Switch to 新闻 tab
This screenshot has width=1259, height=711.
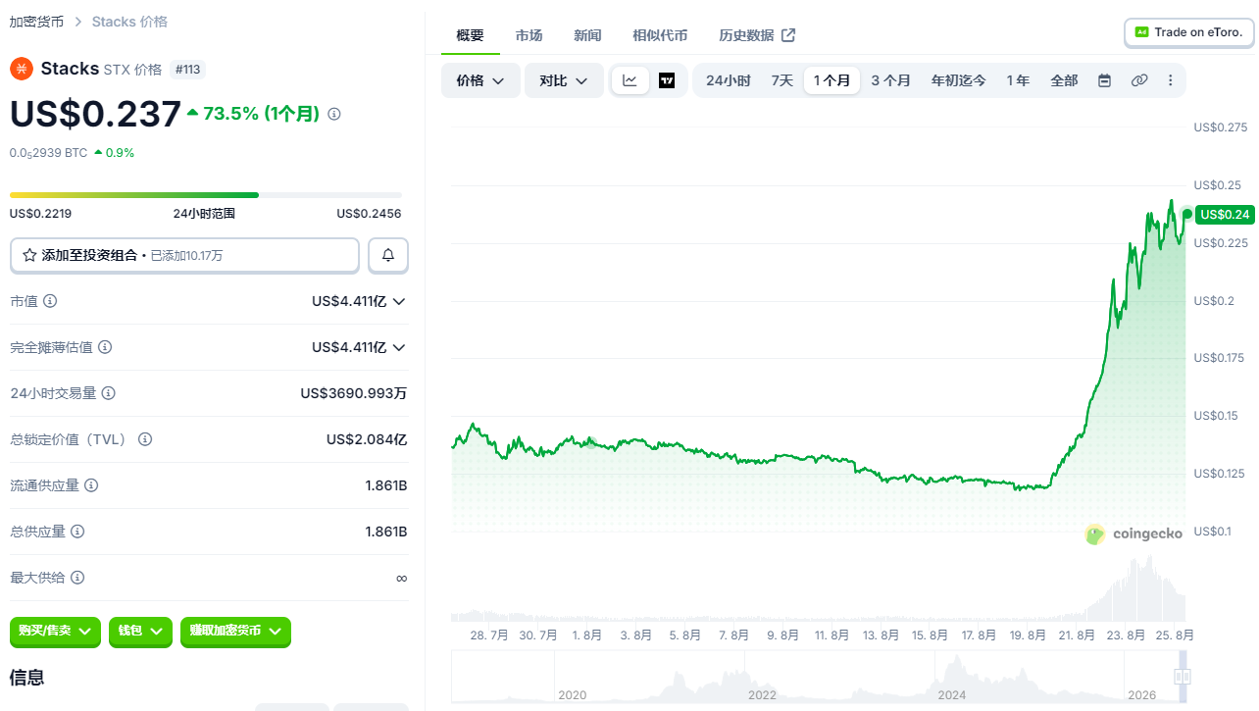(x=588, y=35)
